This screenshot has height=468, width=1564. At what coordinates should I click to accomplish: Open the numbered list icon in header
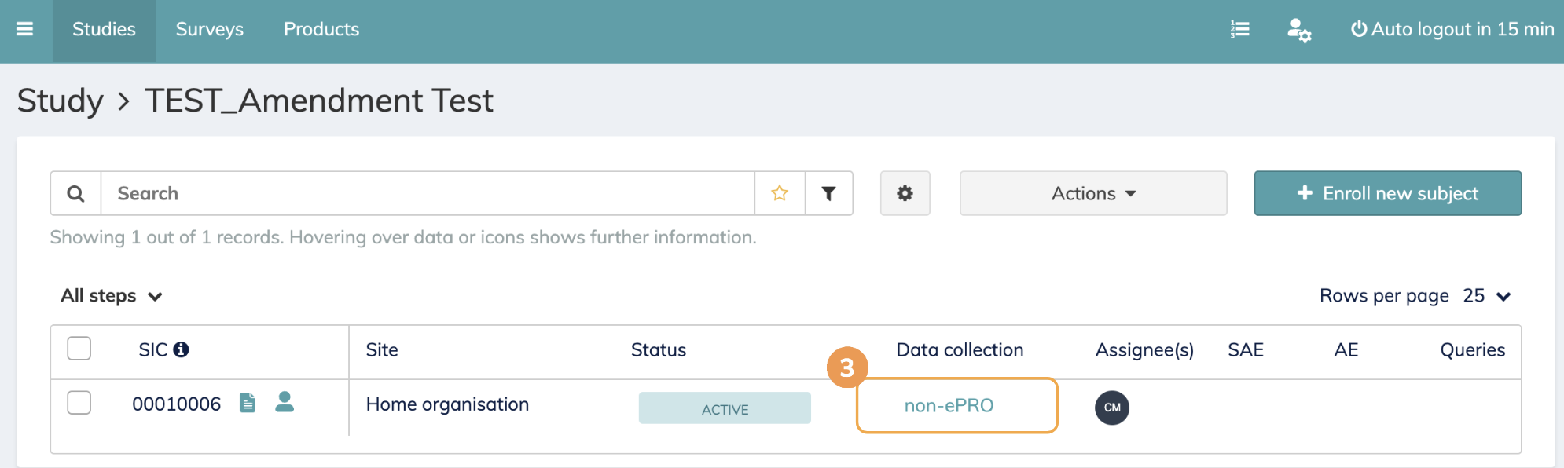pos(1240,30)
